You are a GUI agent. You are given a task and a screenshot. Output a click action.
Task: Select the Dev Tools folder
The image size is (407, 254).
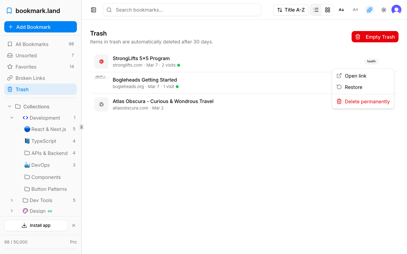click(x=41, y=200)
